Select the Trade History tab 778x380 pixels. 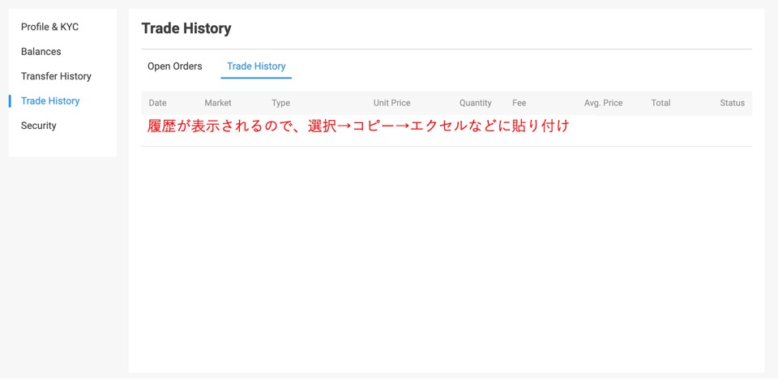pyautogui.click(x=256, y=66)
